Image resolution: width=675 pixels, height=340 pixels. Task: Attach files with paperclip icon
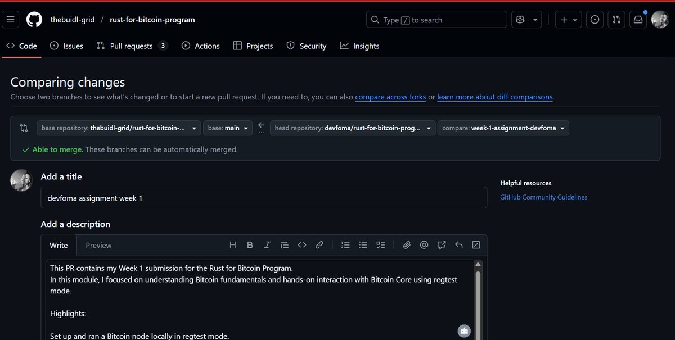(407, 245)
